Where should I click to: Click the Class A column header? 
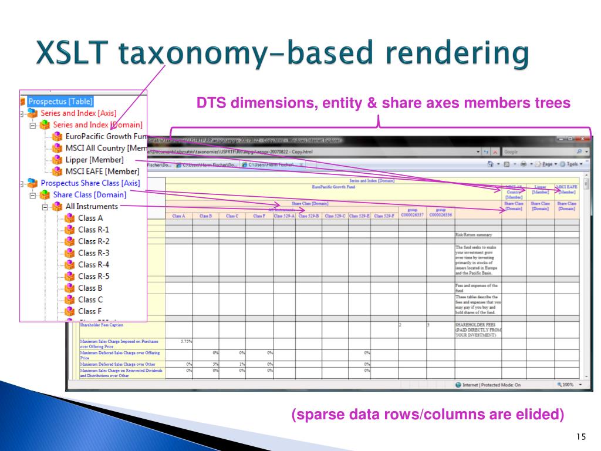pyautogui.click(x=178, y=216)
